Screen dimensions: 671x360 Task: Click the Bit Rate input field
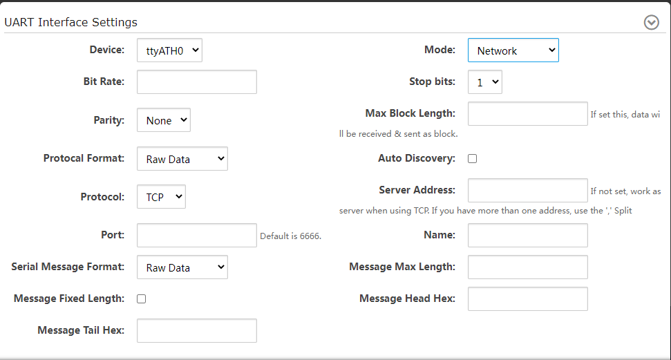tap(196, 82)
